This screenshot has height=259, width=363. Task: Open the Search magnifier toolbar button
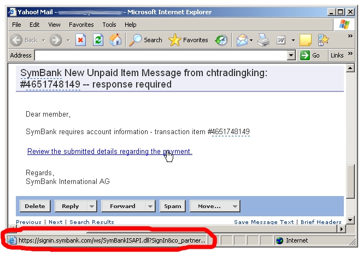pos(145,40)
